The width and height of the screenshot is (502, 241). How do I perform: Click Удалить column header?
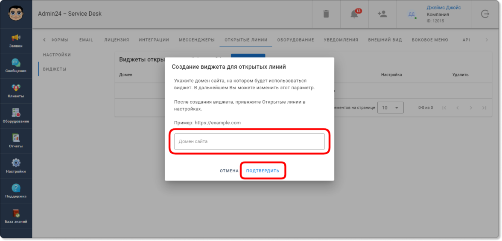point(460,75)
